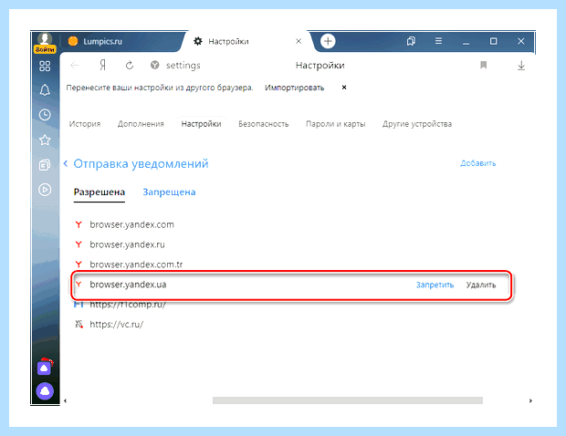Select the Настройки browser tab
Screen dimensions: 566x436
[x=228, y=41]
